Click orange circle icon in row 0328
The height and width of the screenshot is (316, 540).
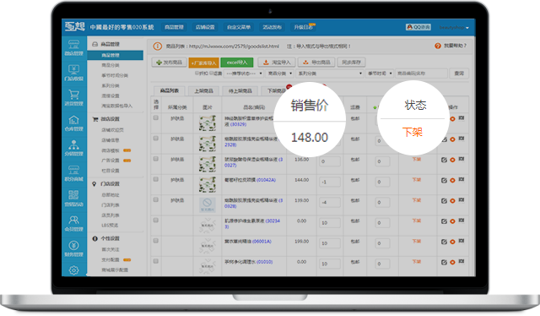452,201
